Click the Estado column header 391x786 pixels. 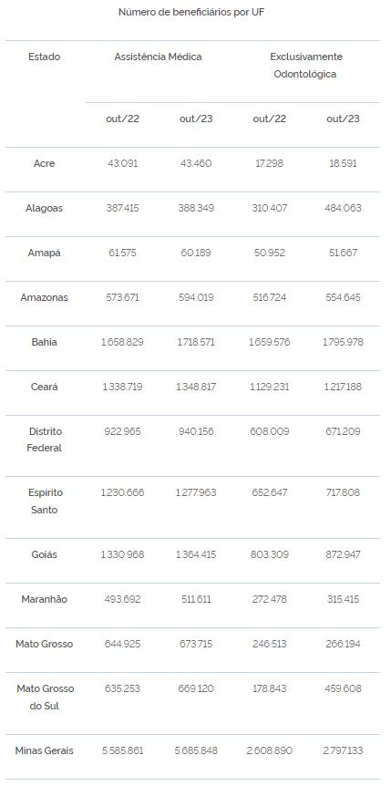44,57
